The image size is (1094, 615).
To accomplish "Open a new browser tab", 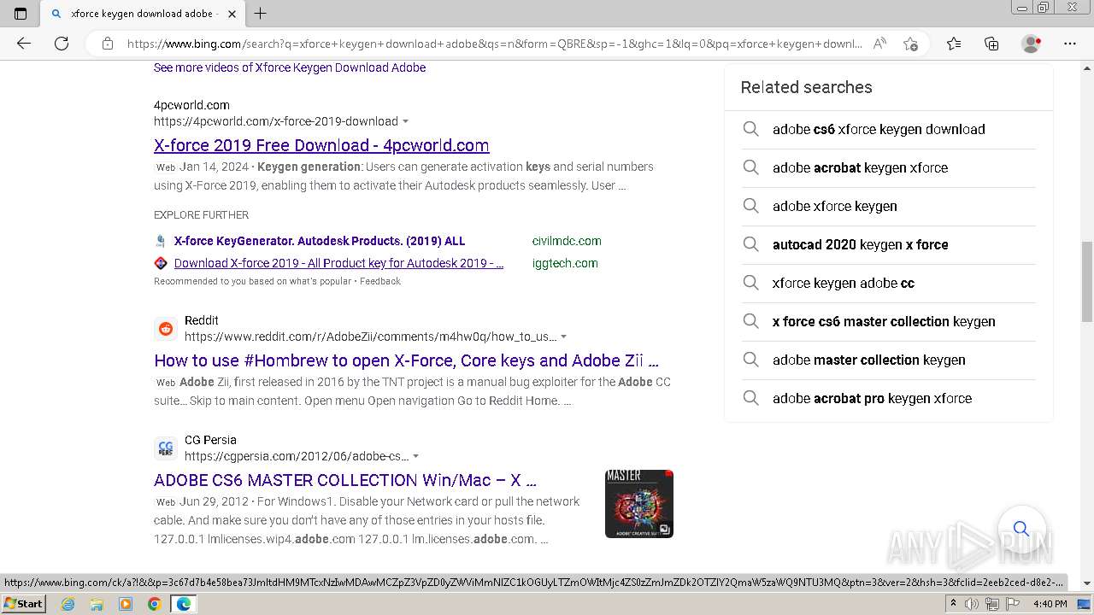I will click(x=261, y=13).
